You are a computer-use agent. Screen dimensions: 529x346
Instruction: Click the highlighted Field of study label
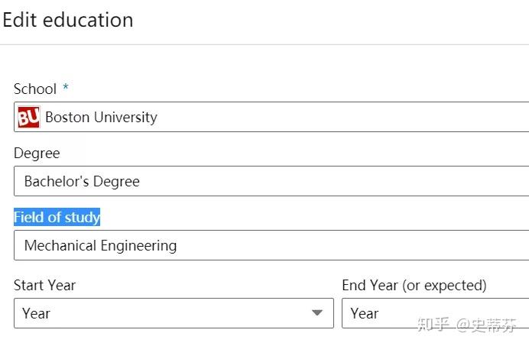57,217
